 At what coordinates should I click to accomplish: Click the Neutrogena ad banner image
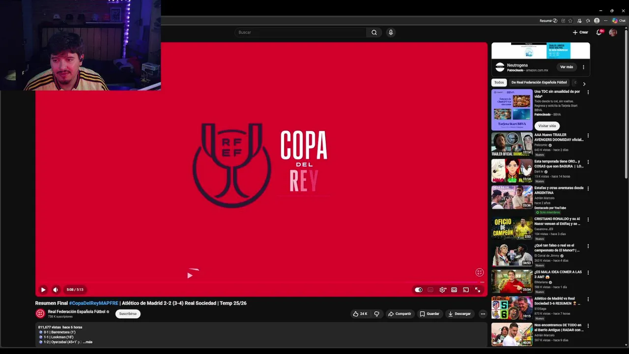tap(541, 51)
